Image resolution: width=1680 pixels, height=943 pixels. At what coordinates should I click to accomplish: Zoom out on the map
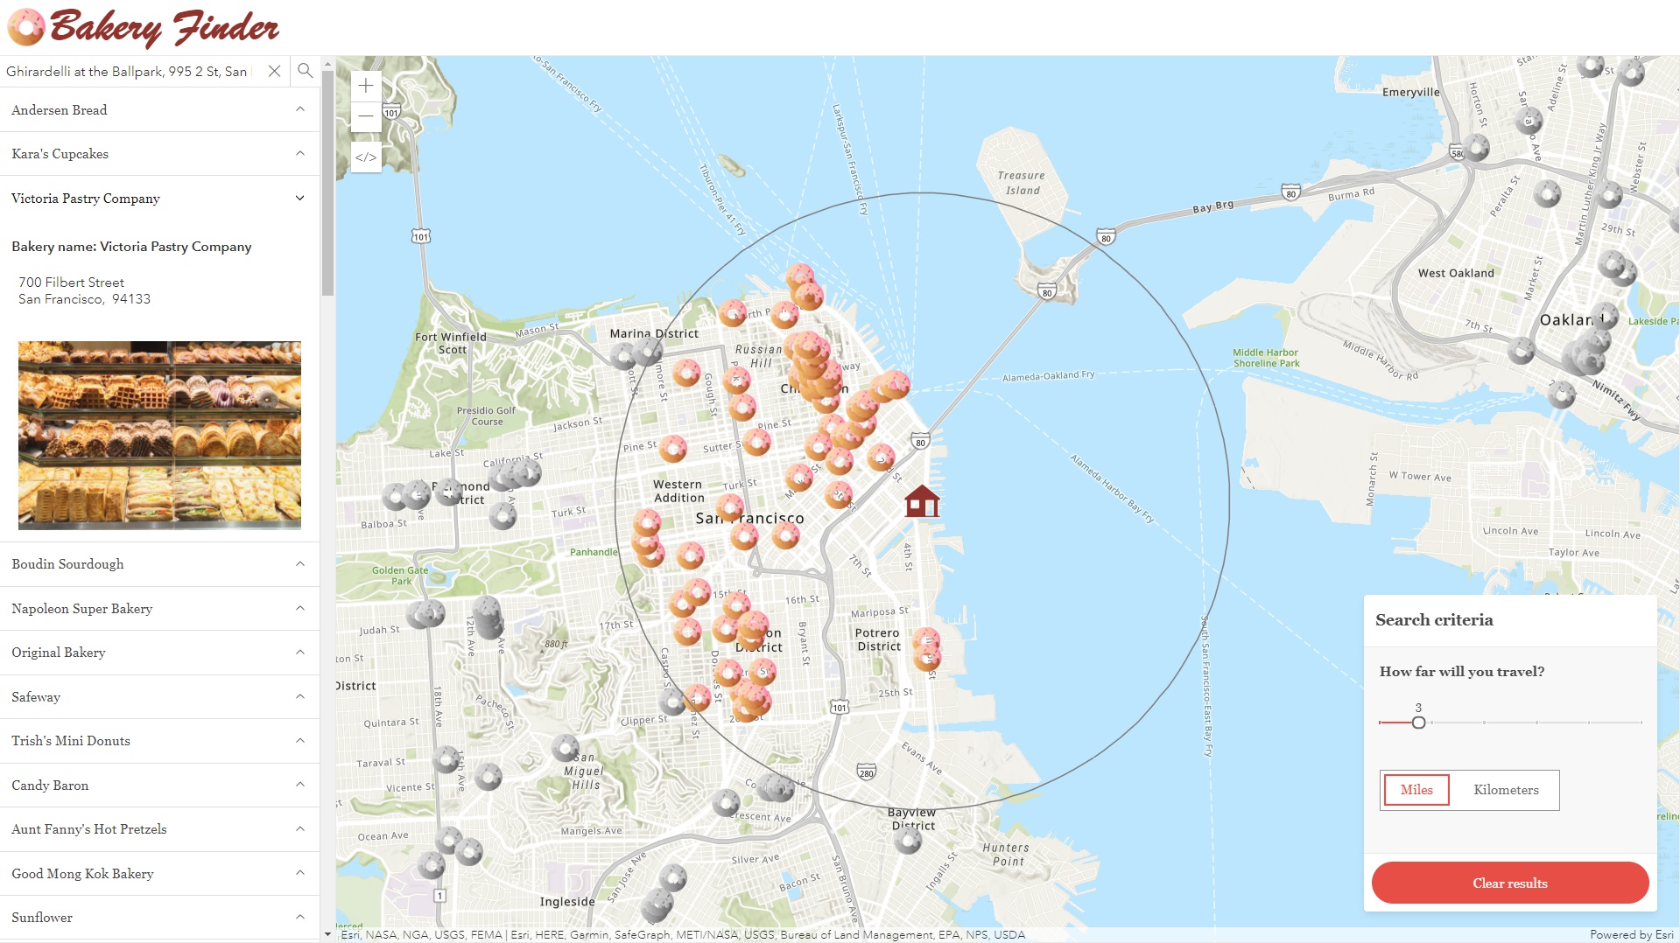pyautogui.click(x=366, y=116)
